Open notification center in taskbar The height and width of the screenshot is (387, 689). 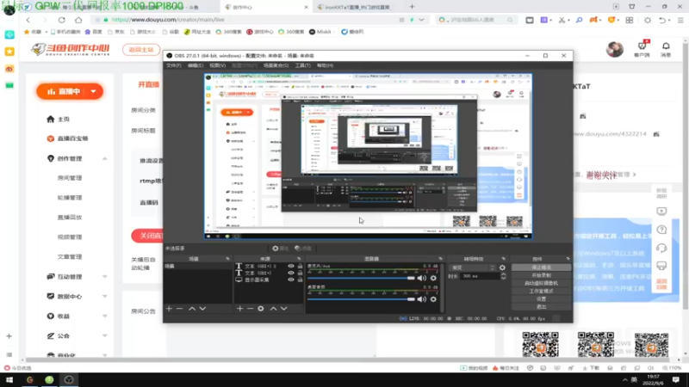(676, 380)
